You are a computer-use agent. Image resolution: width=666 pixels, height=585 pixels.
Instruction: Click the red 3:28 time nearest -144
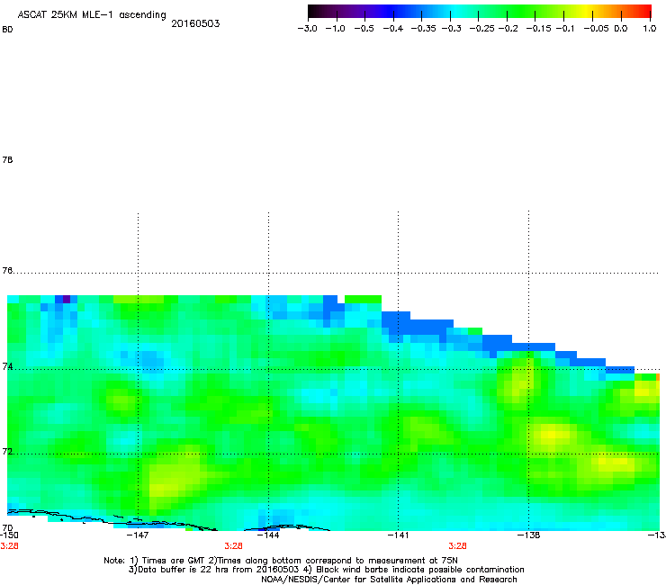tap(233, 546)
